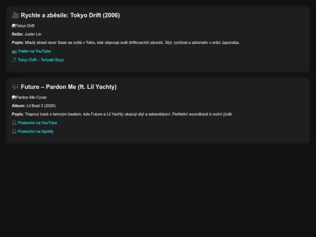Screen dimensions: 316x237
Task: Click the empty dark area below the cards
Action: click(158, 190)
